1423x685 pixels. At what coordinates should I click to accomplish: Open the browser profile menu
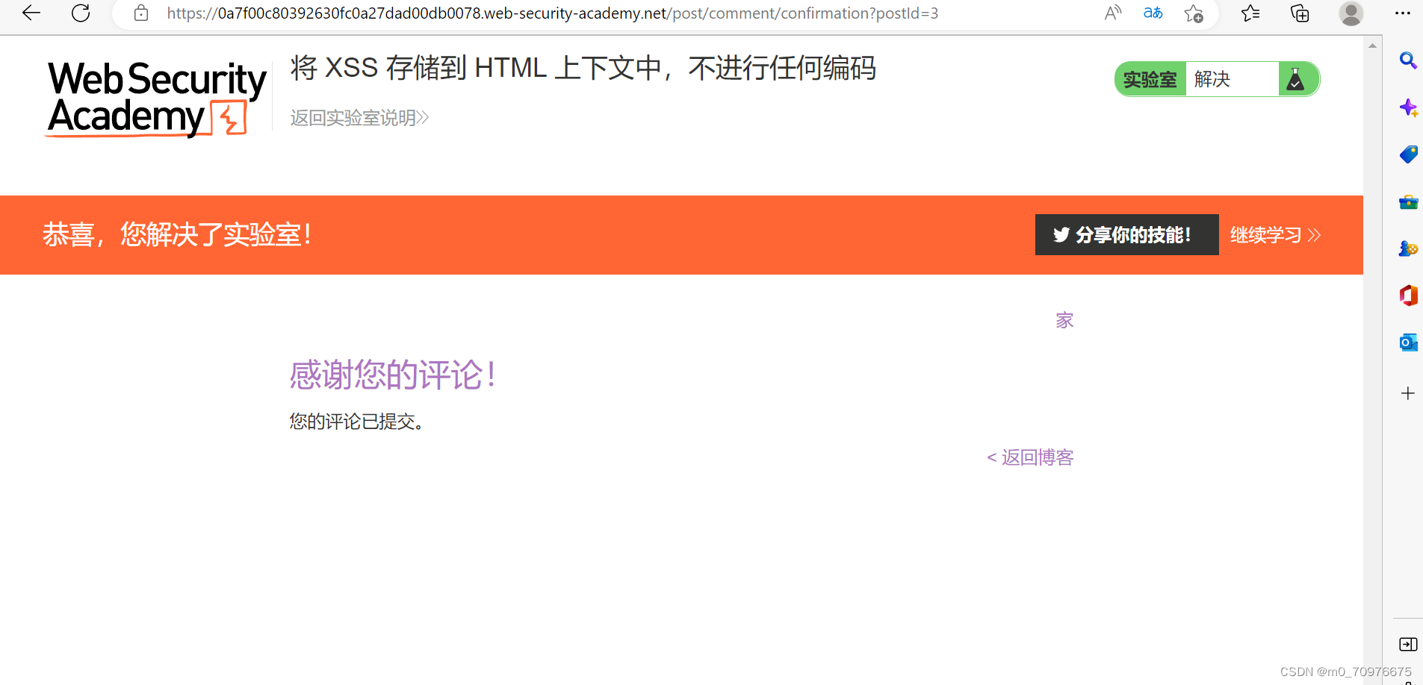1351,13
